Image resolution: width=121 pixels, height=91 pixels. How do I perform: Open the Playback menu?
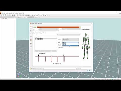(x=10, y=13)
